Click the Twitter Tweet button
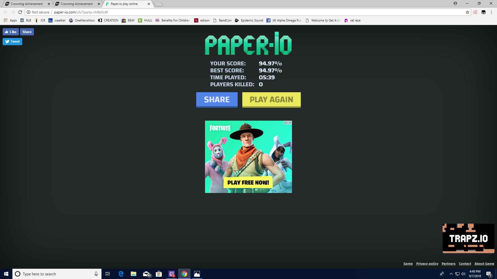The width and height of the screenshot is (497, 279). [x=12, y=42]
